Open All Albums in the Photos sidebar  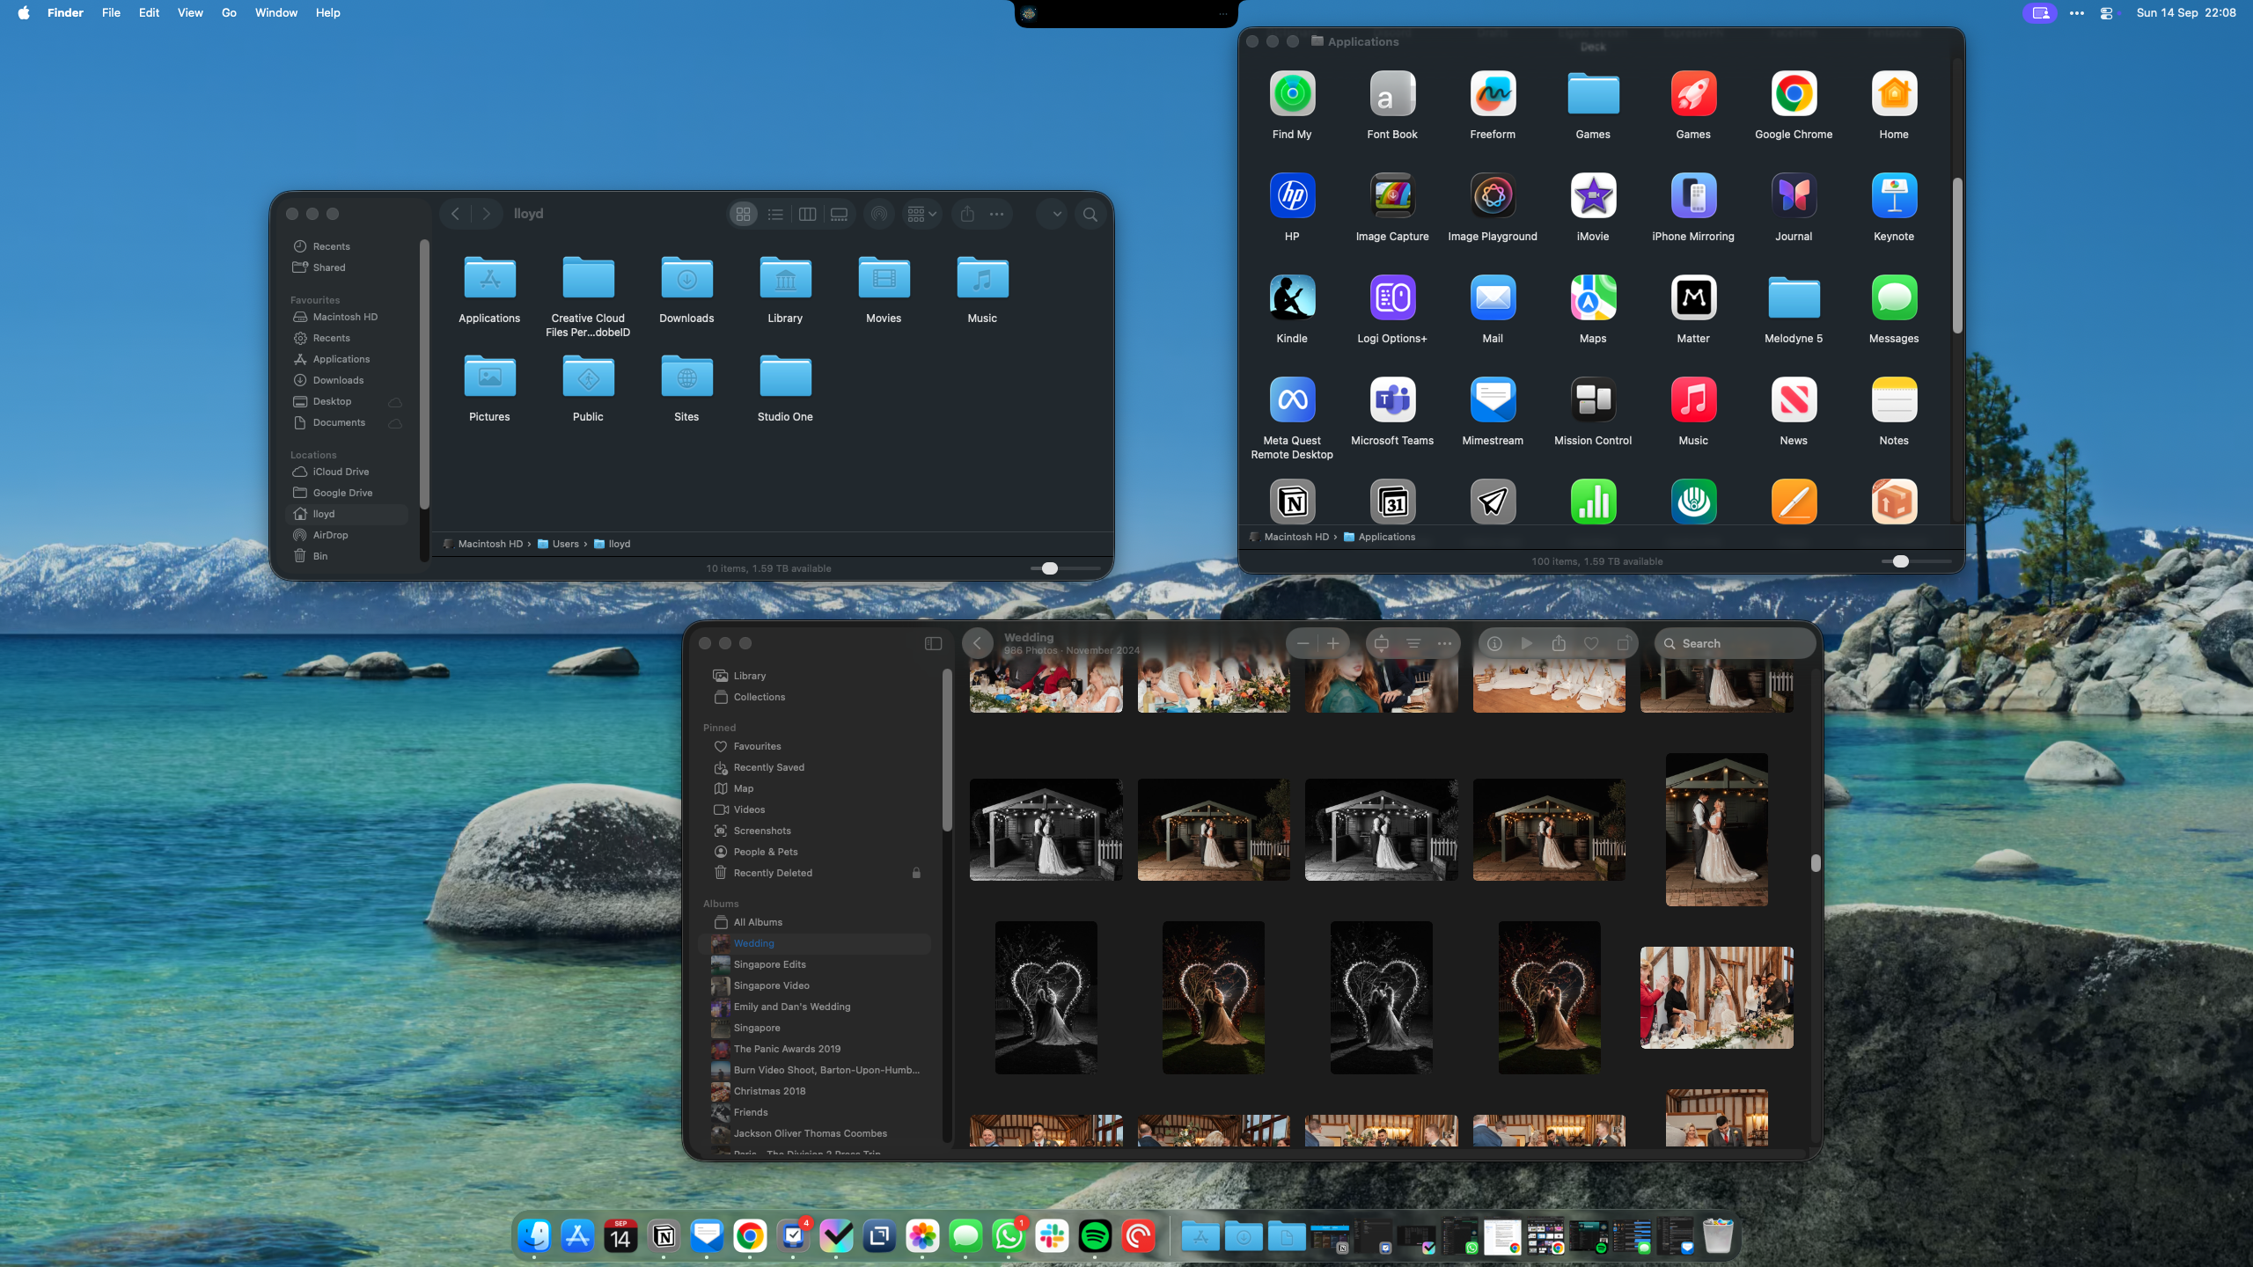(x=757, y=921)
